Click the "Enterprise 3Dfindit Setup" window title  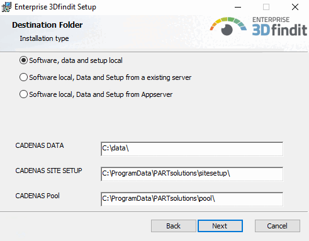click(55, 7)
